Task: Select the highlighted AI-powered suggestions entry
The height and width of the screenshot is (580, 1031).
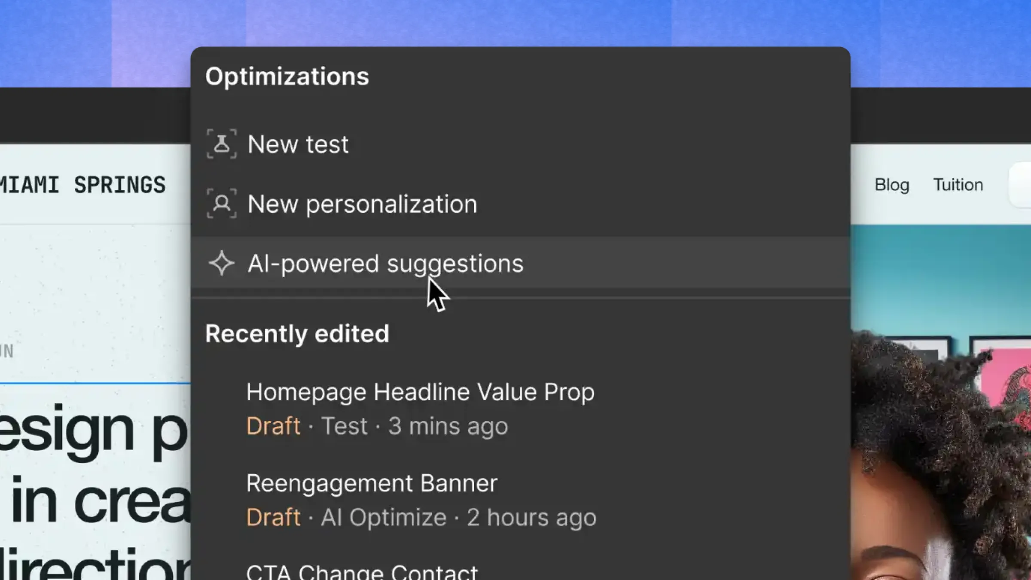Action: 385,264
